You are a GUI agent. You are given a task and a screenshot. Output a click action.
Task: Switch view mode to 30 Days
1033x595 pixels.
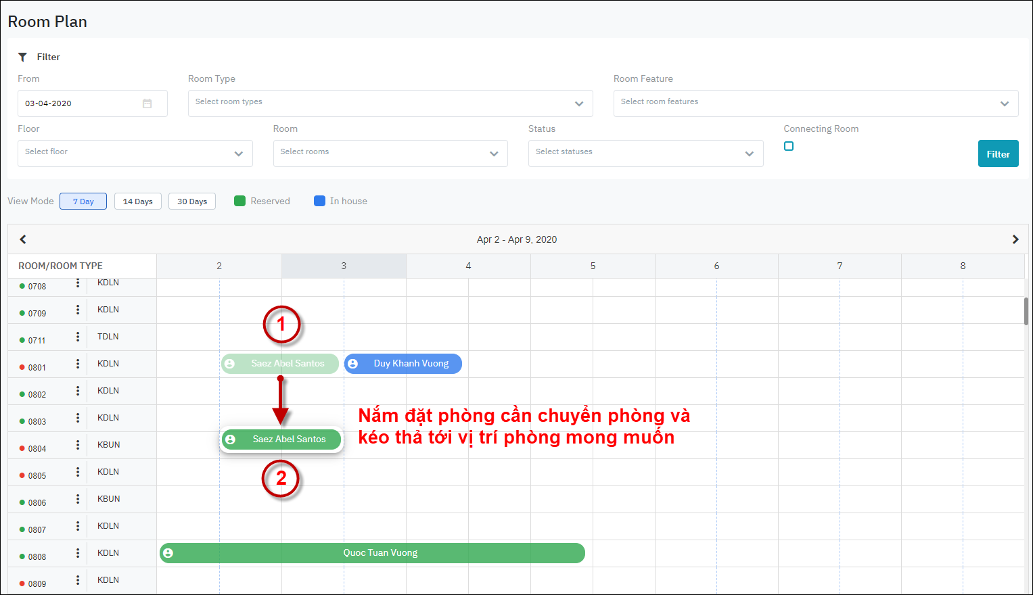click(x=192, y=201)
